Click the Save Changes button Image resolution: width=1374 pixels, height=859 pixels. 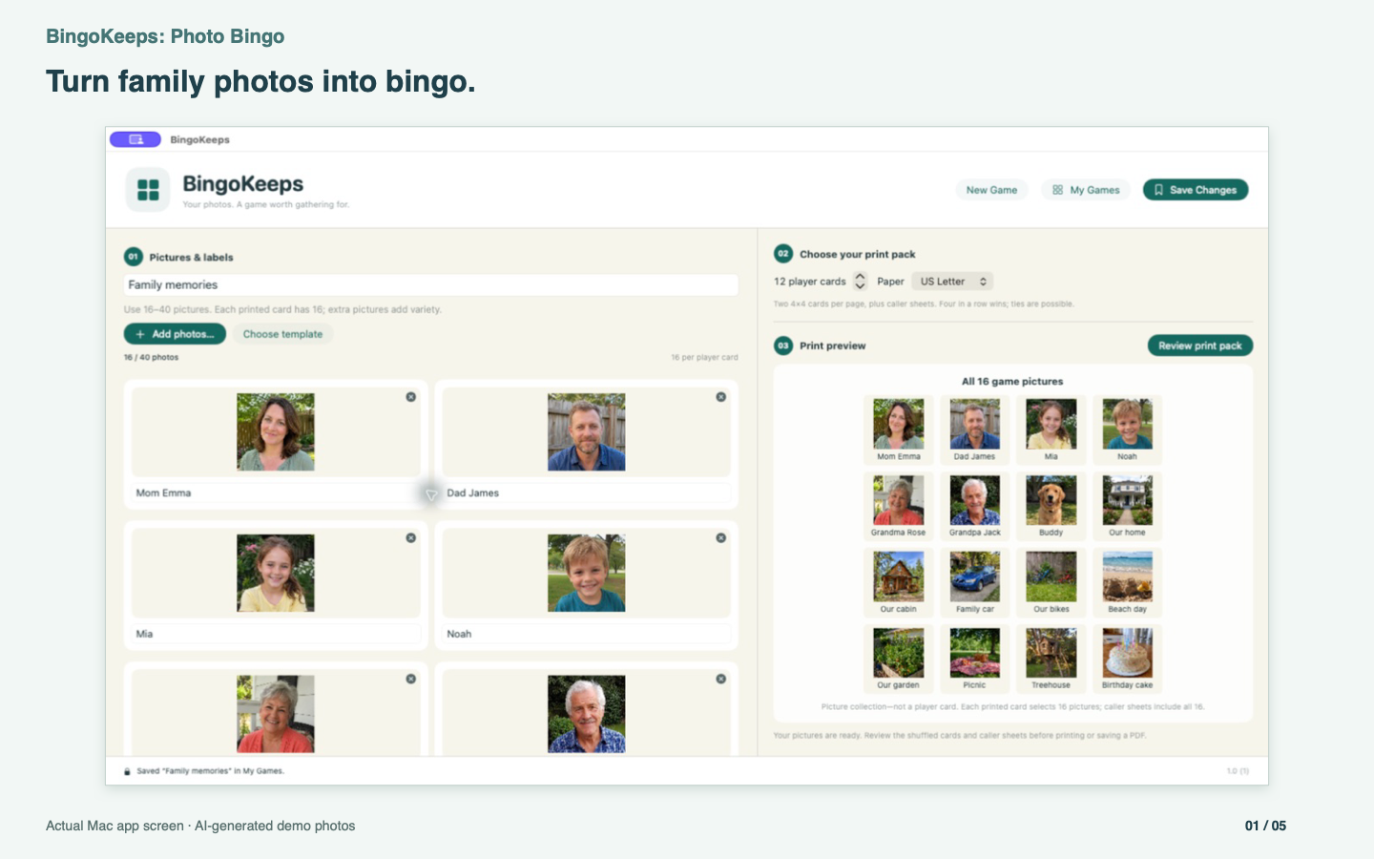click(1196, 190)
